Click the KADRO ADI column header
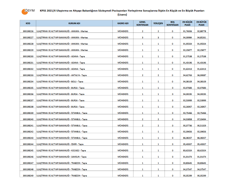Screen dimensions: 228x184 coord(123,23)
